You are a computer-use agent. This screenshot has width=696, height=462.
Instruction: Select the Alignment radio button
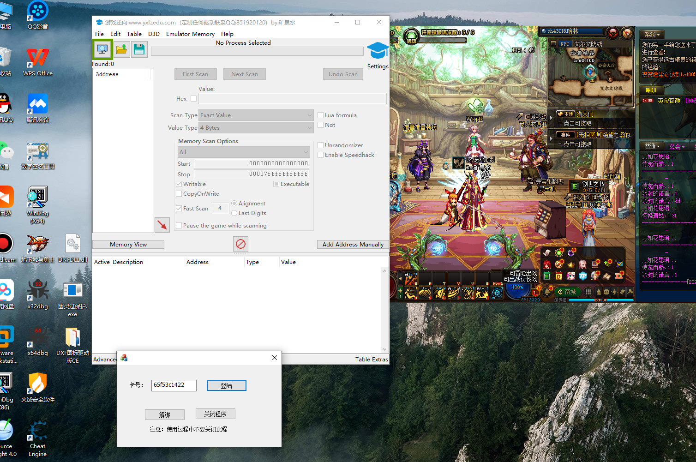coord(234,204)
